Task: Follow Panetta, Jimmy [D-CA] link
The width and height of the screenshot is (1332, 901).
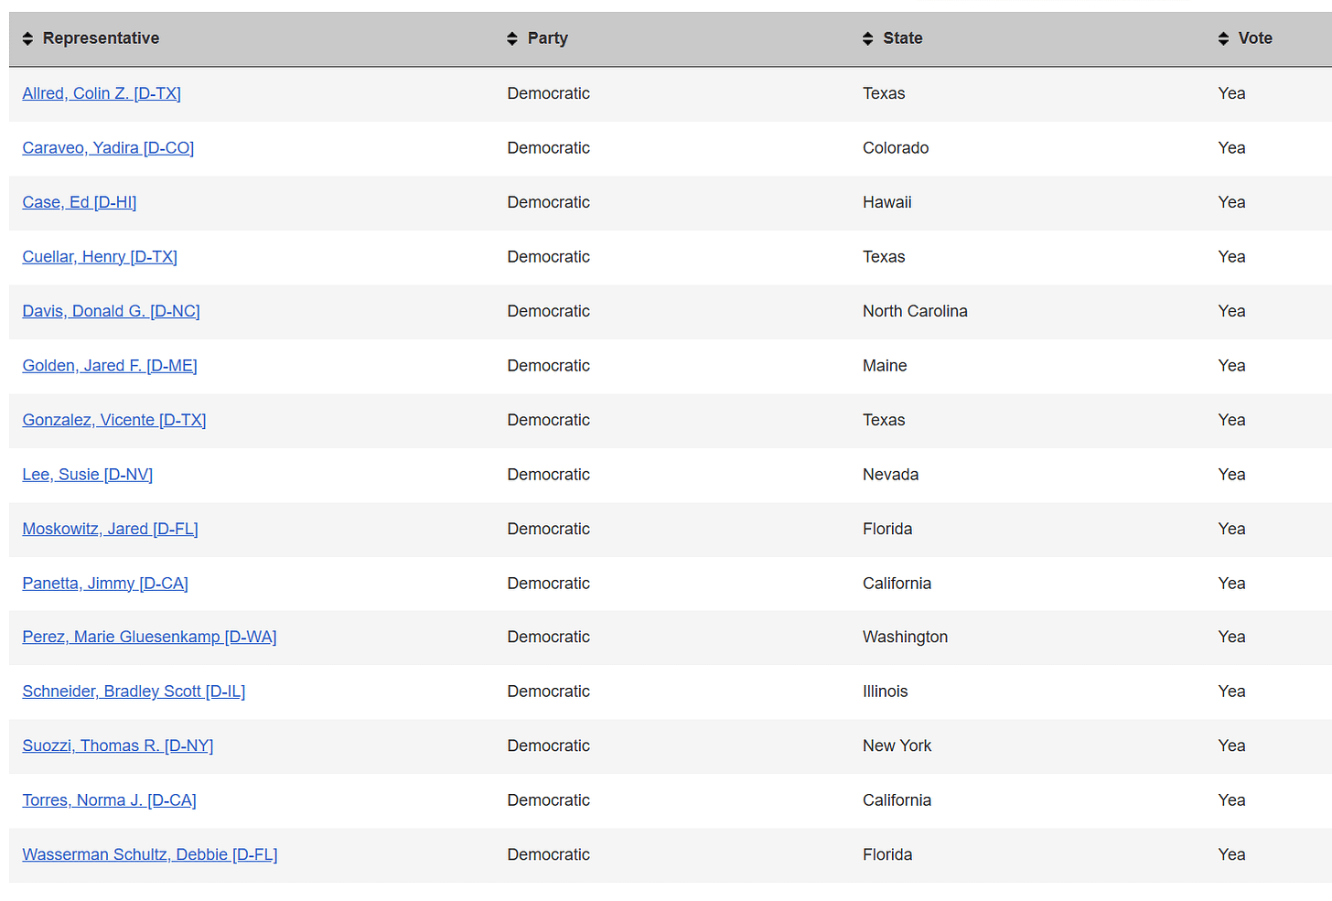Action: pyautogui.click(x=105, y=584)
